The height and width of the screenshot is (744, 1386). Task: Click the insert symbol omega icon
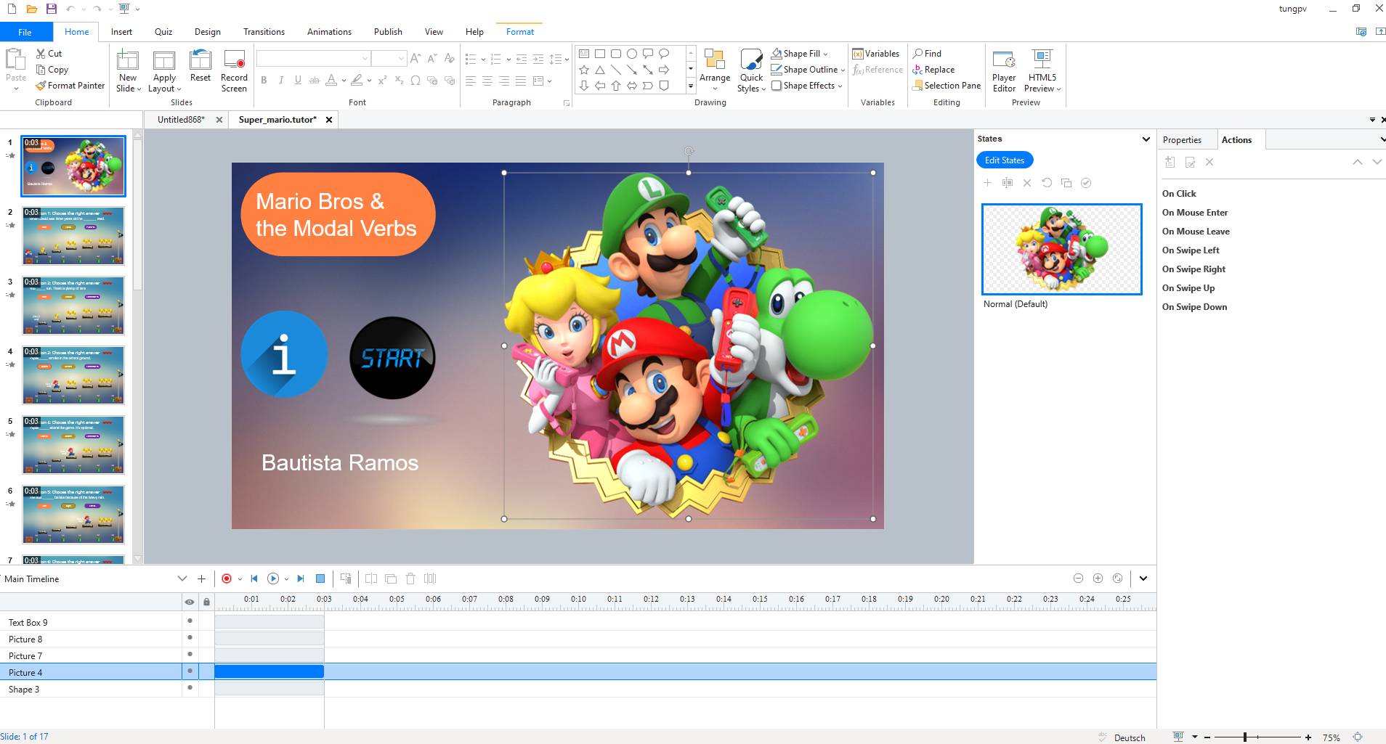[415, 81]
